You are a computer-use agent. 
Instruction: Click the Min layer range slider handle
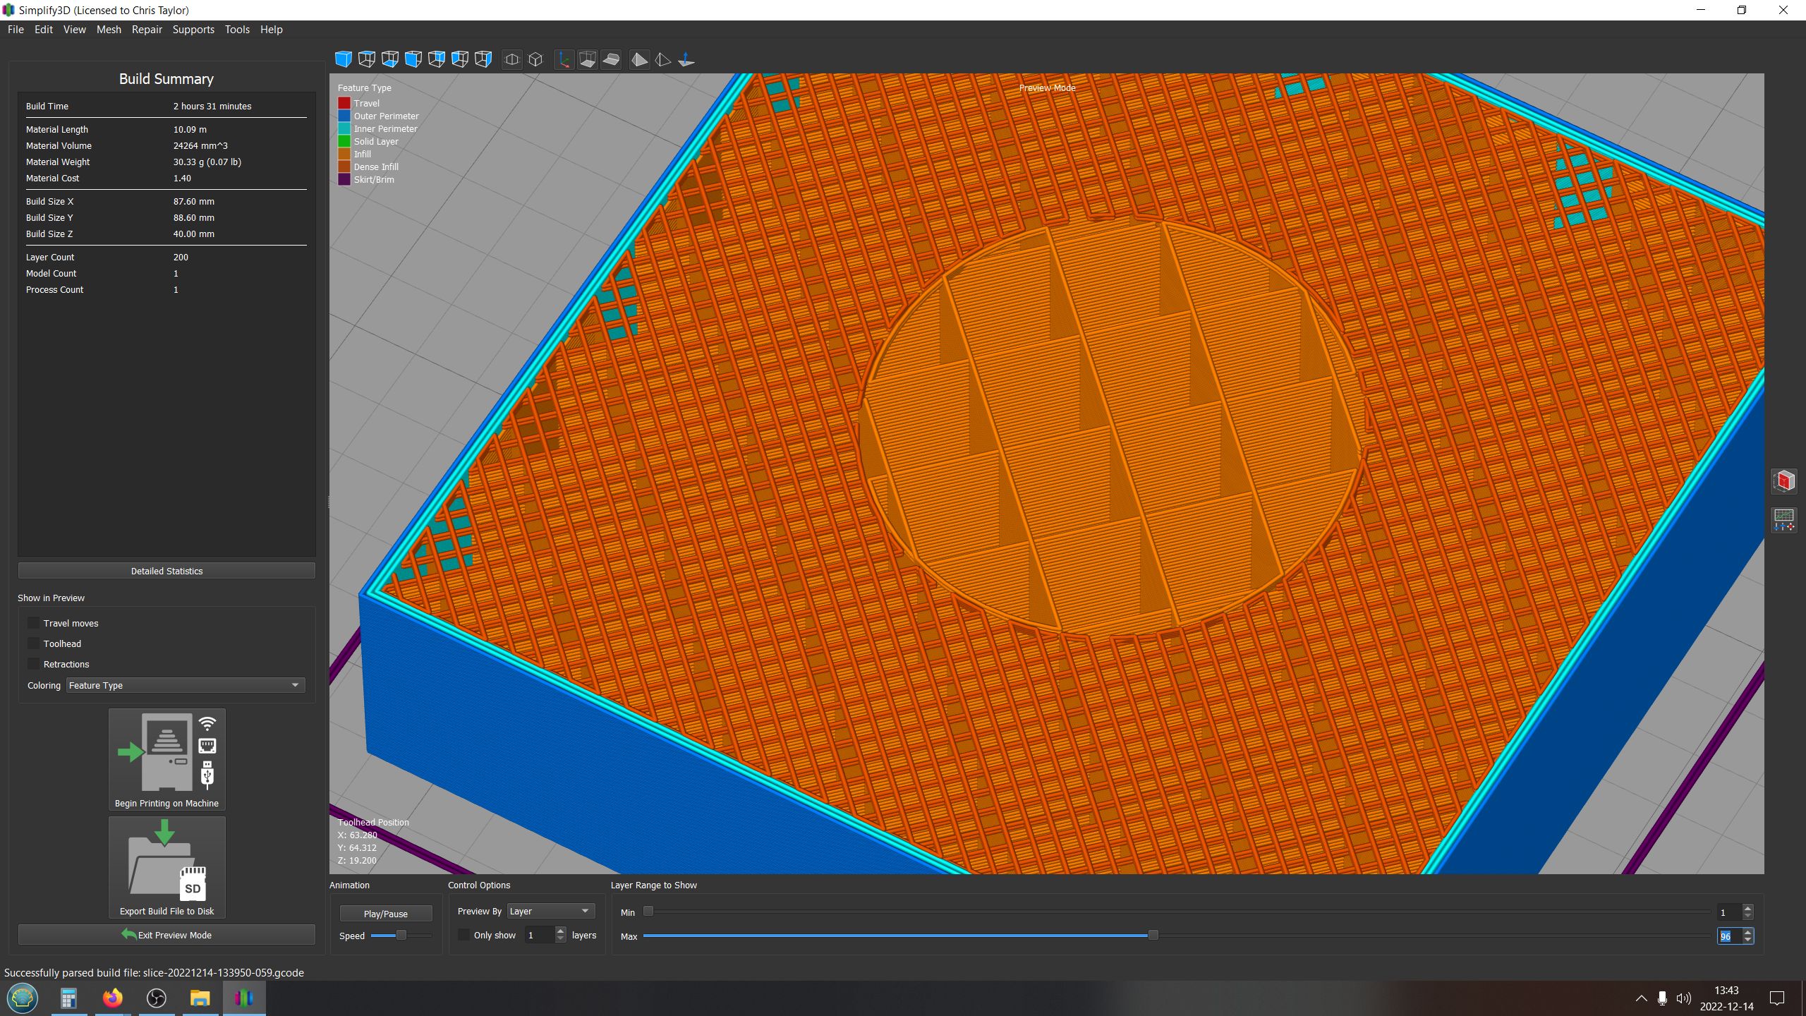pos(648,912)
